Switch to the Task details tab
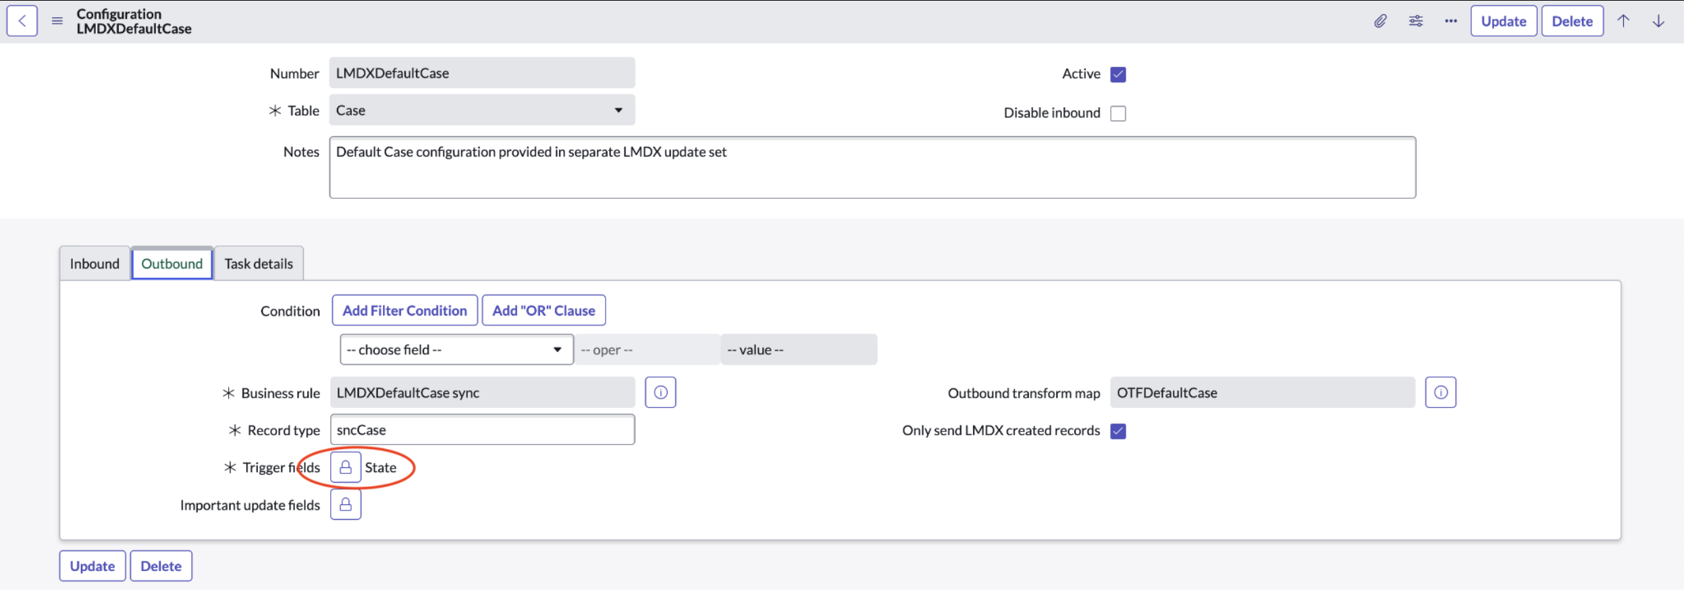This screenshot has height=590, width=1684. (x=259, y=264)
